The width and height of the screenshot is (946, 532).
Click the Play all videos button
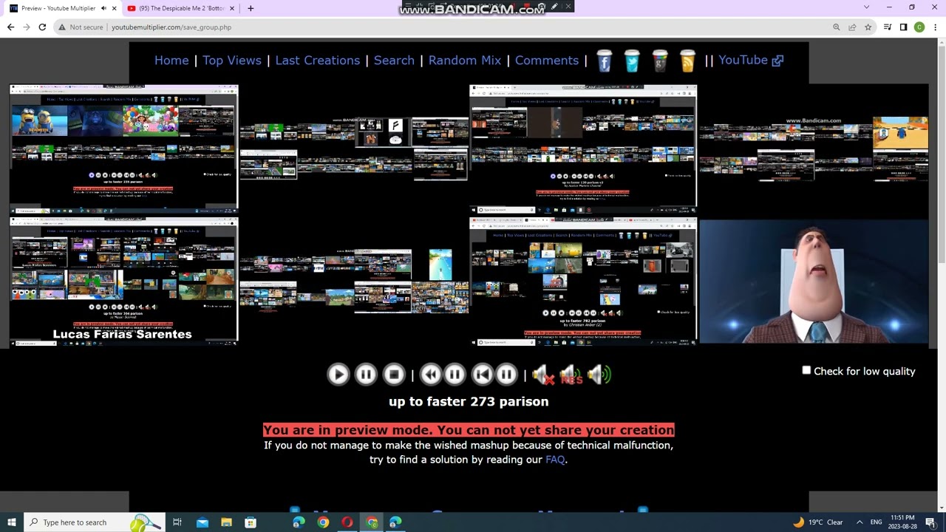click(338, 375)
